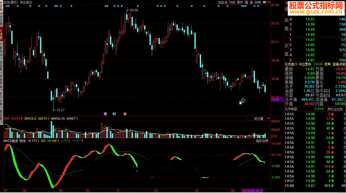Click the 预测 forecast button
The width and height of the screenshot is (346, 193).
[x=258, y=2]
